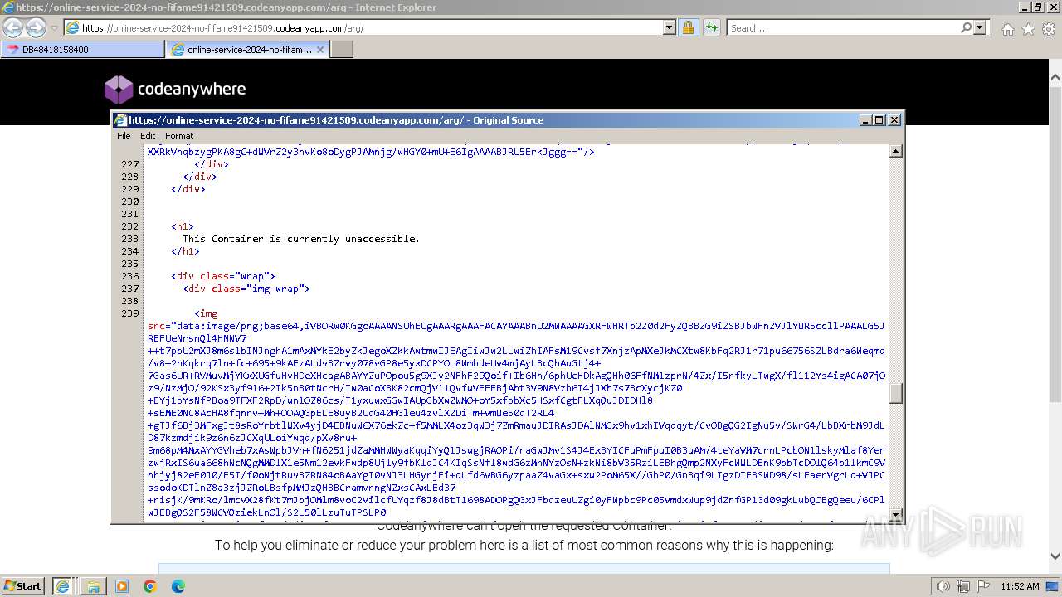The width and height of the screenshot is (1062, 597).
Task: Launch the media player taskbar icon
Action: pos(122,585)
